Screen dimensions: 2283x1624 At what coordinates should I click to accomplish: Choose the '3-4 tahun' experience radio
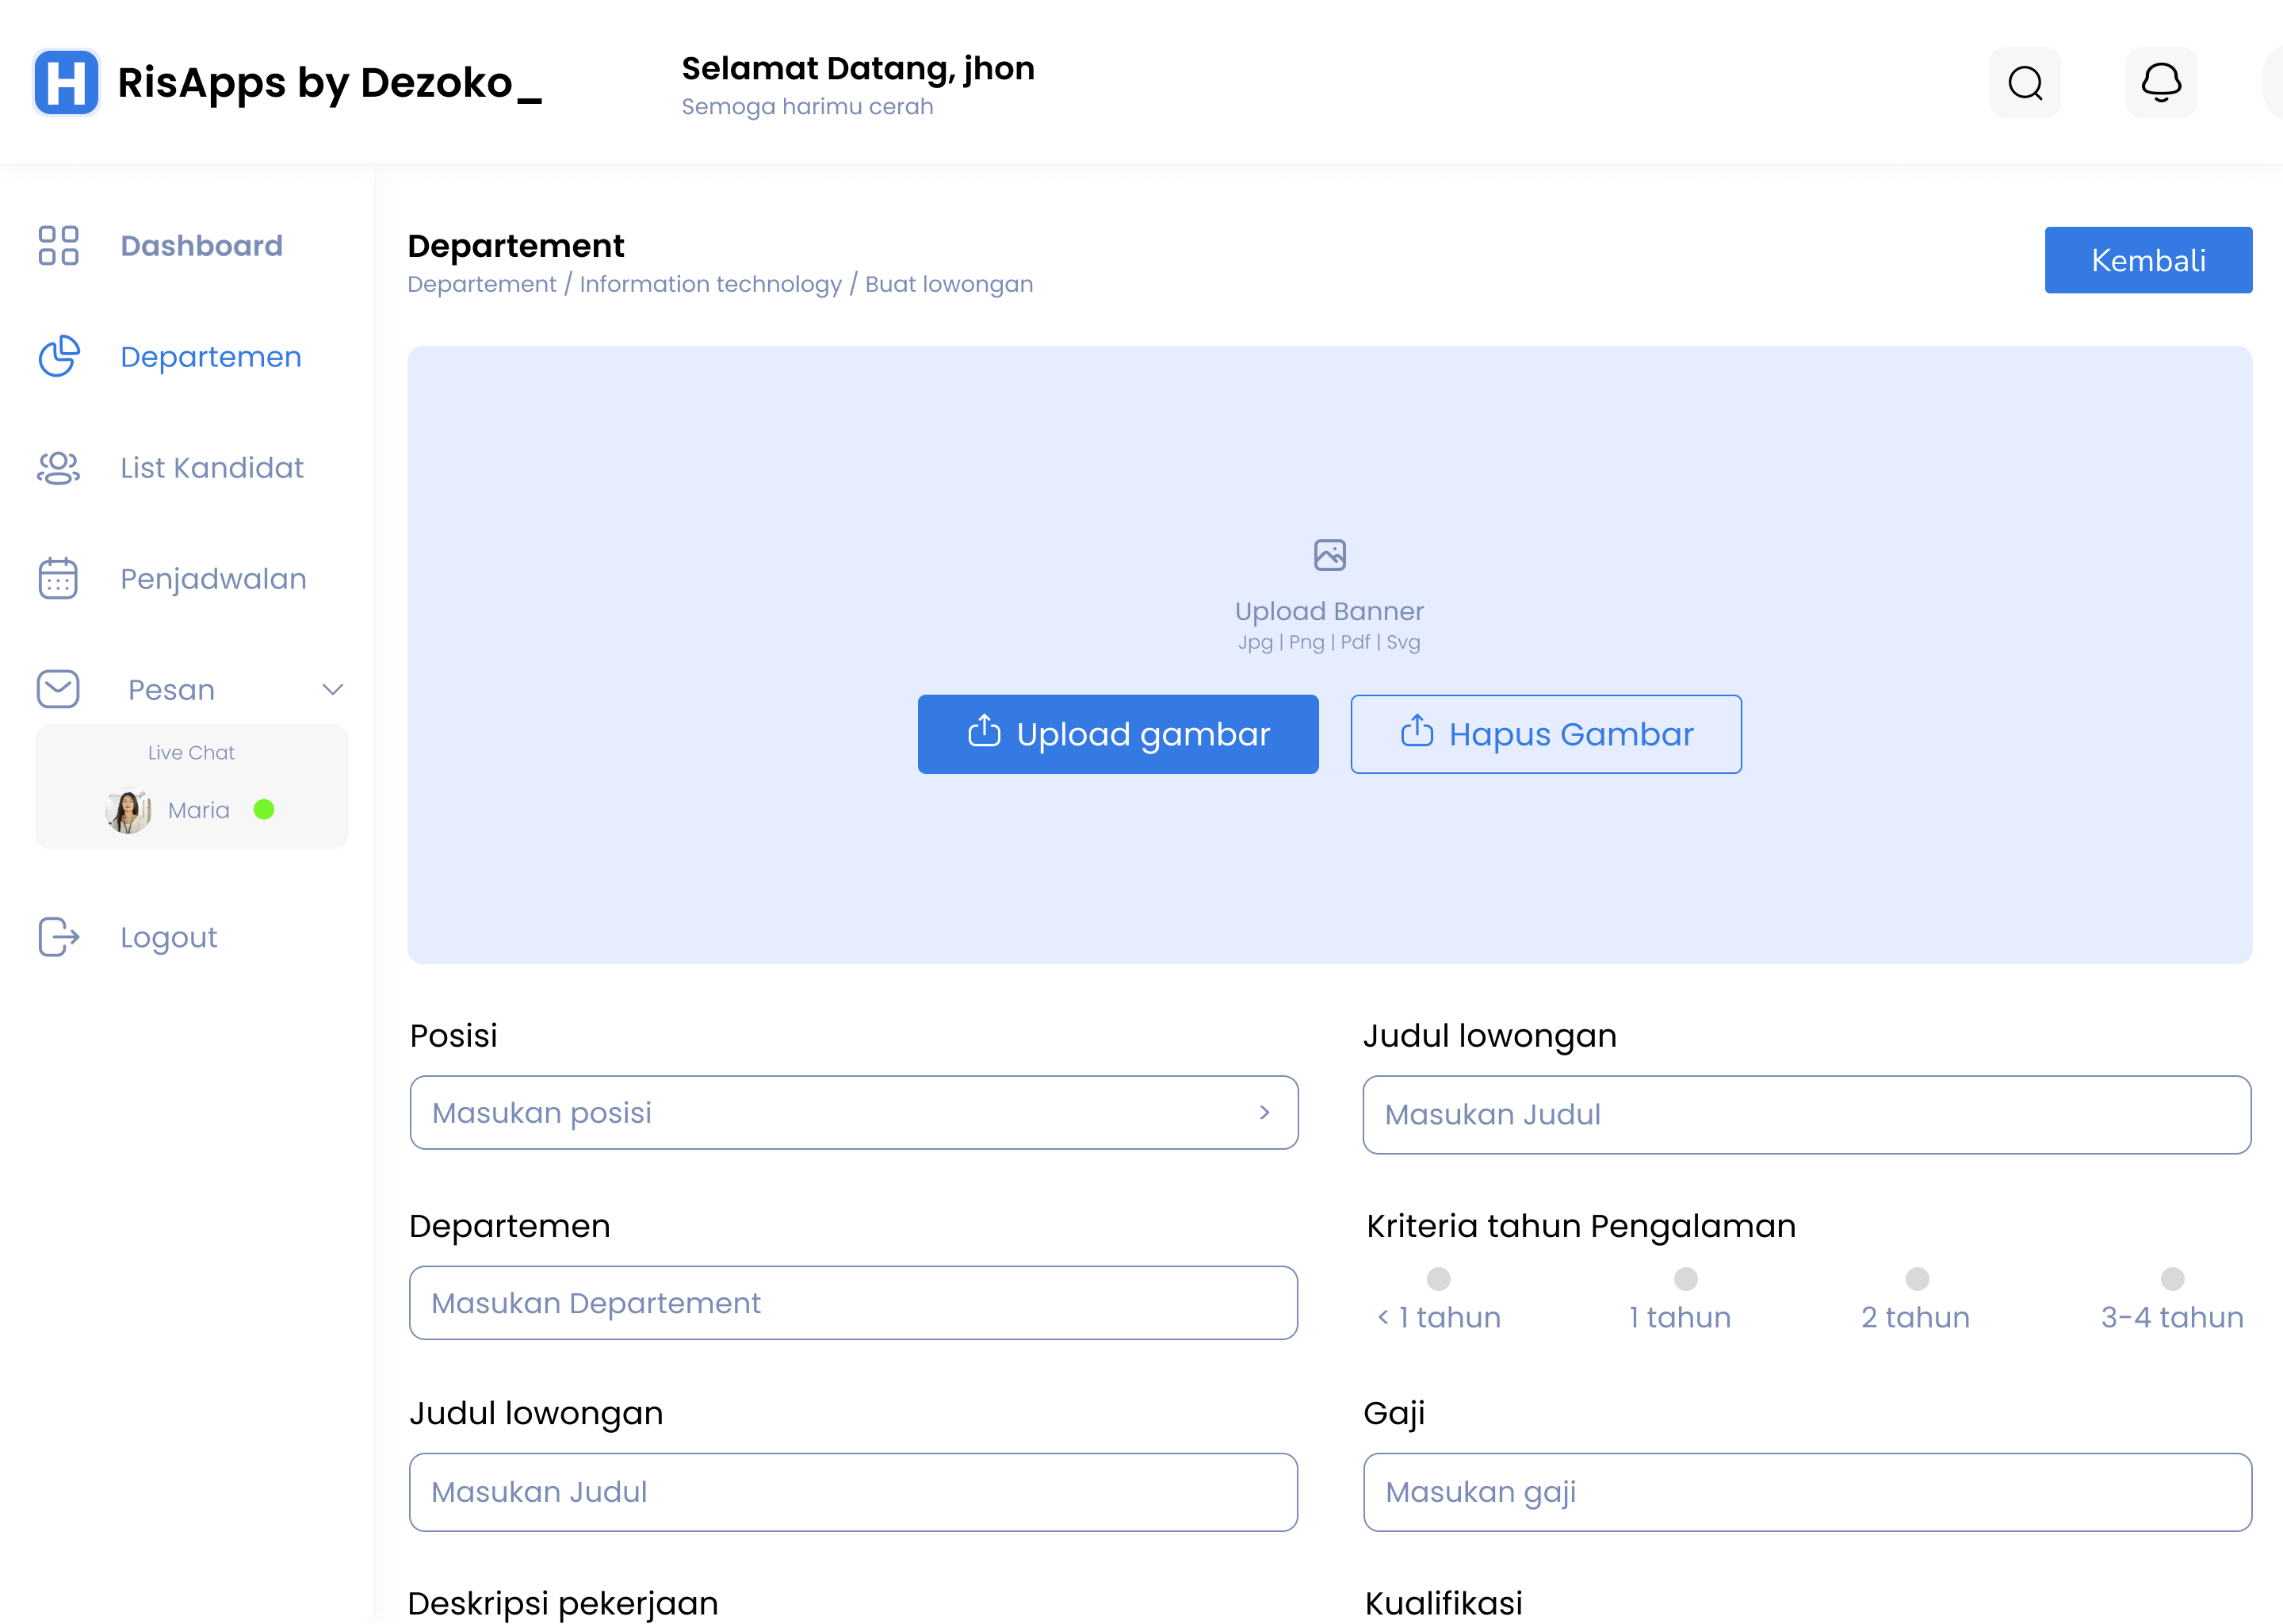pos(2172,1279)
